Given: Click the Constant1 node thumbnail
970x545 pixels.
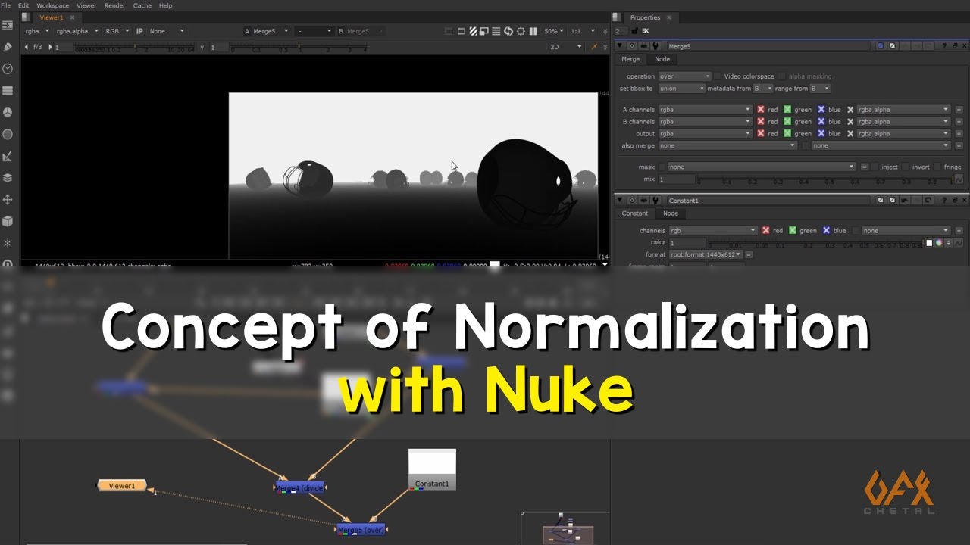Looking at the screenshot, I should pos(432,469).
